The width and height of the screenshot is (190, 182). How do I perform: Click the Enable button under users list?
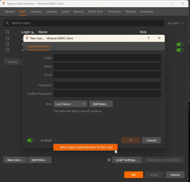tap(13, 62)
